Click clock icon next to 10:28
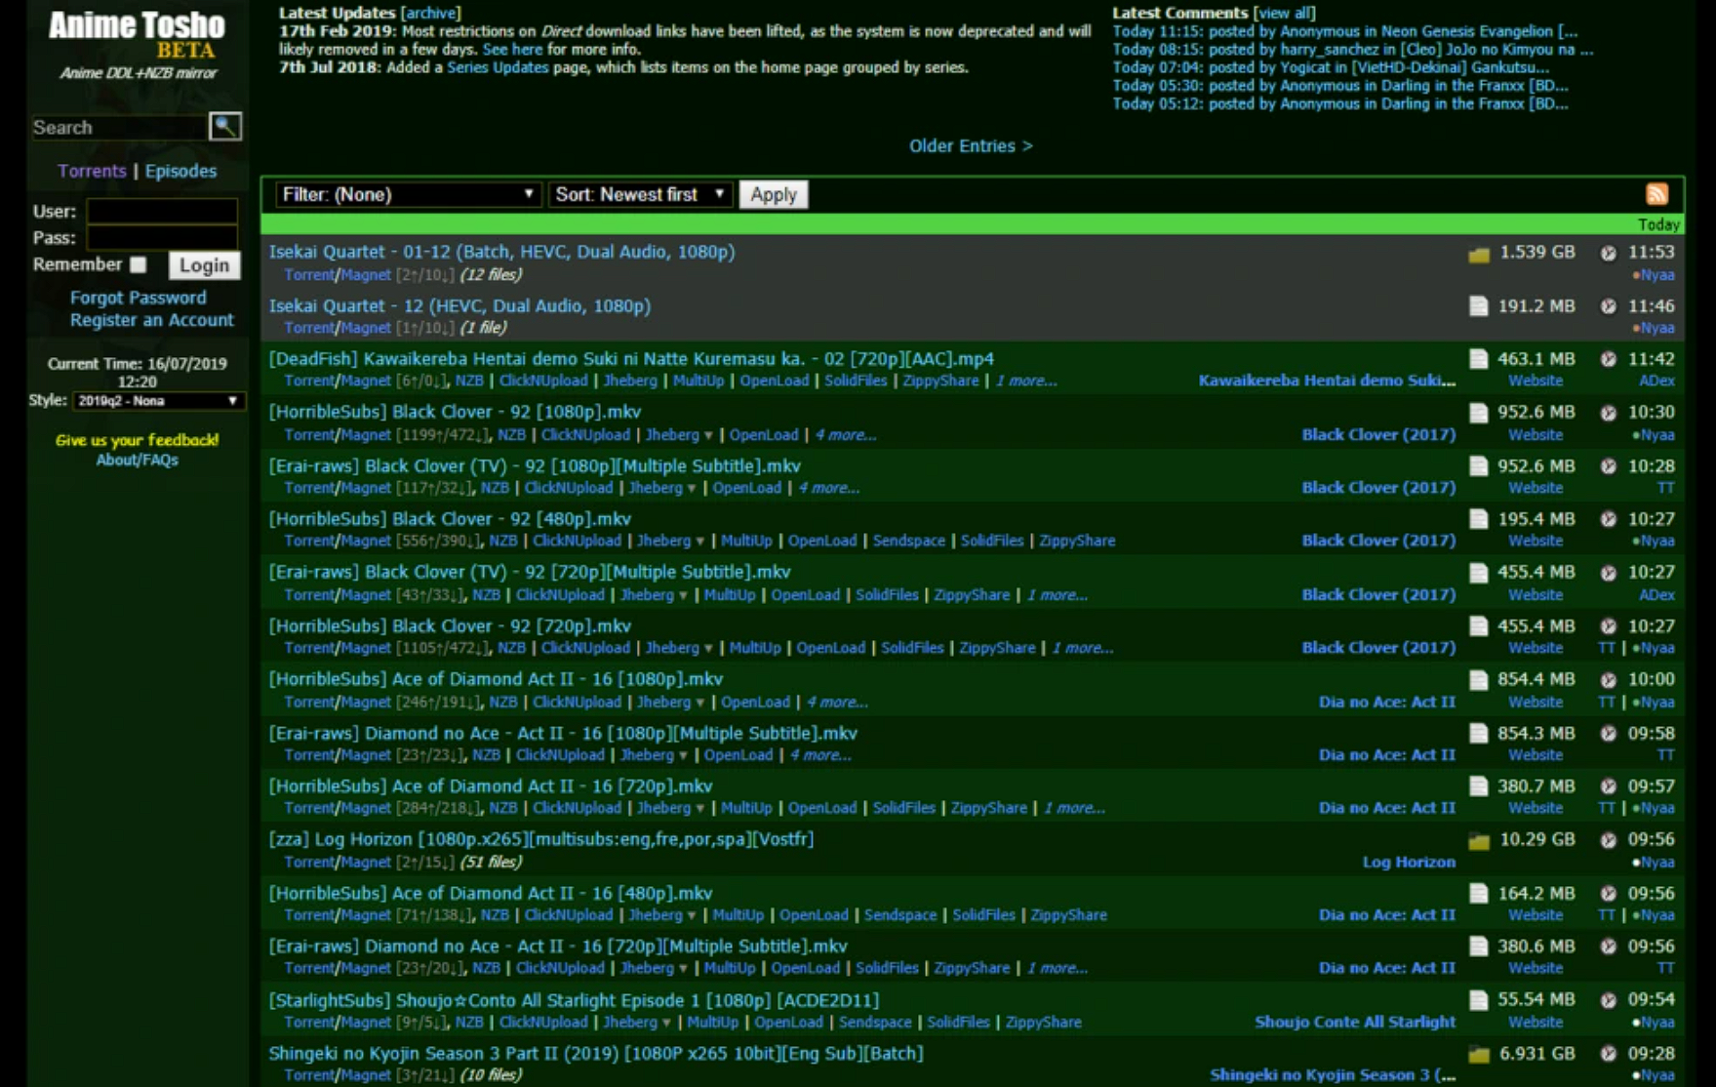The height and width of the screenshot is (1087, 1716). 1608,466
